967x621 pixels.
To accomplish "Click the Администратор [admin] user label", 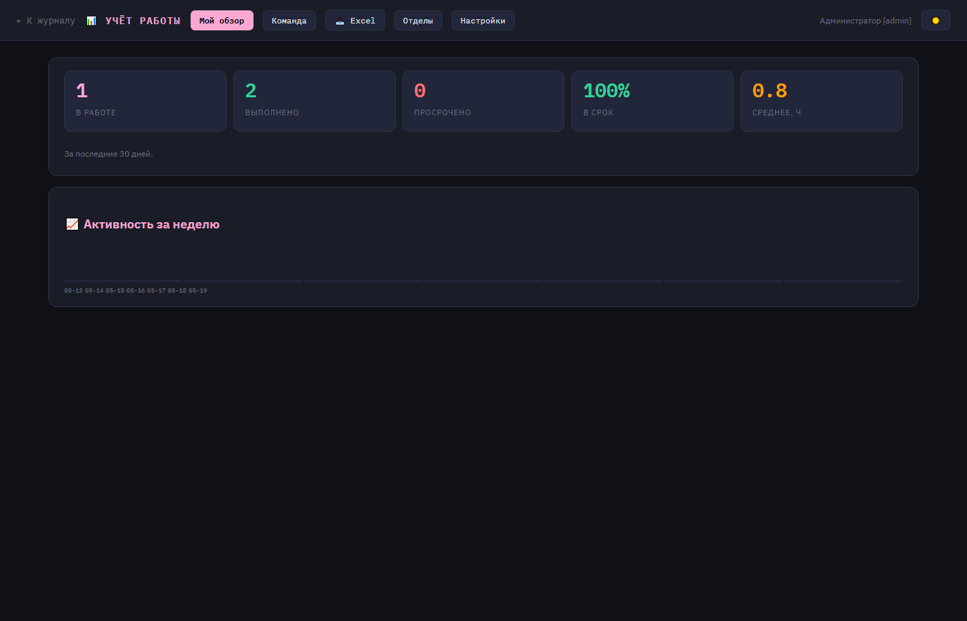I will tap(865, 21).
